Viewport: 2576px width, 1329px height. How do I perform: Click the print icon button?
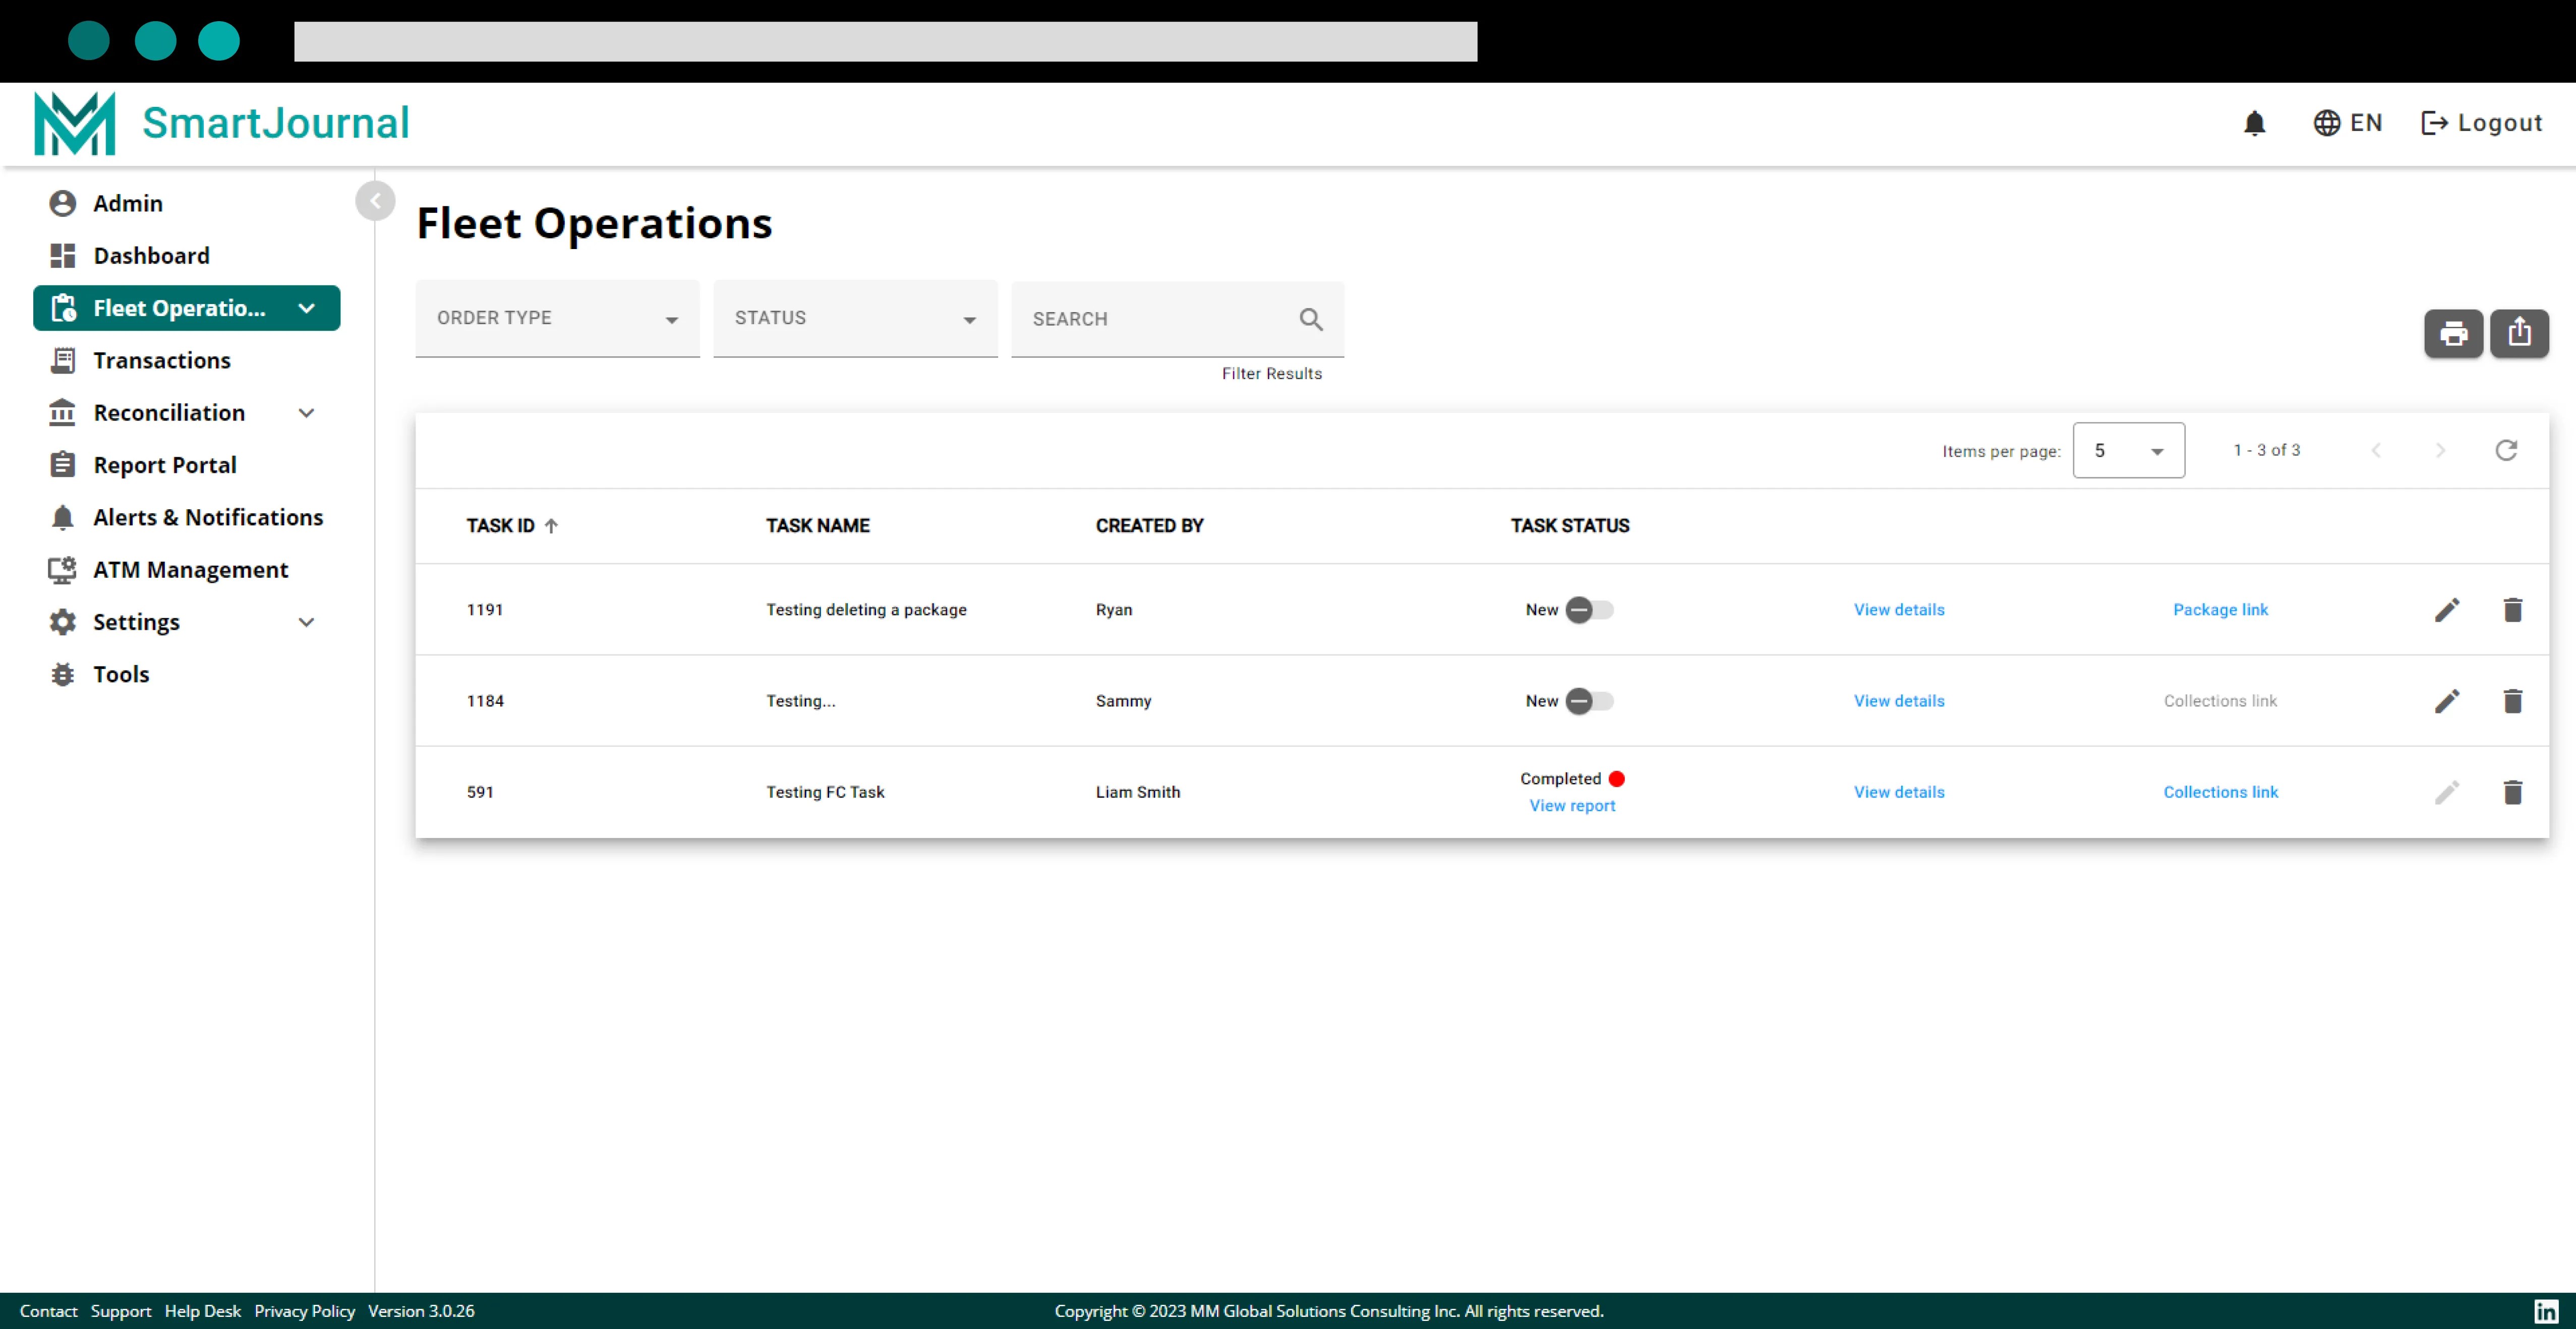(2453, 333)
